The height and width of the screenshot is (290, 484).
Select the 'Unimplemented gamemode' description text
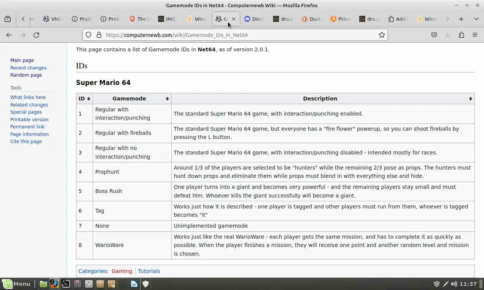click(211, 226)
